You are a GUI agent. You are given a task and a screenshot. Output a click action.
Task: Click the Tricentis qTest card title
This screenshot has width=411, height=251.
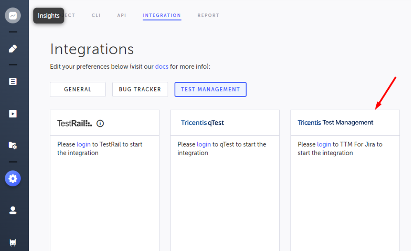202,123
